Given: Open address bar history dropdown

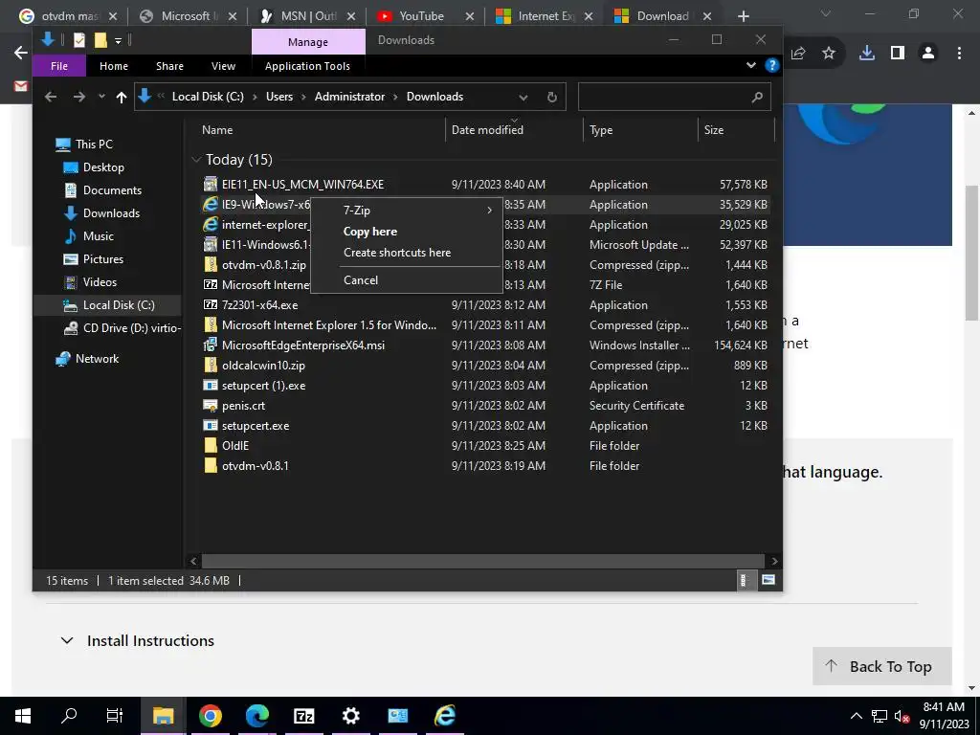Looking at the screenshot, I should [523, 97].
